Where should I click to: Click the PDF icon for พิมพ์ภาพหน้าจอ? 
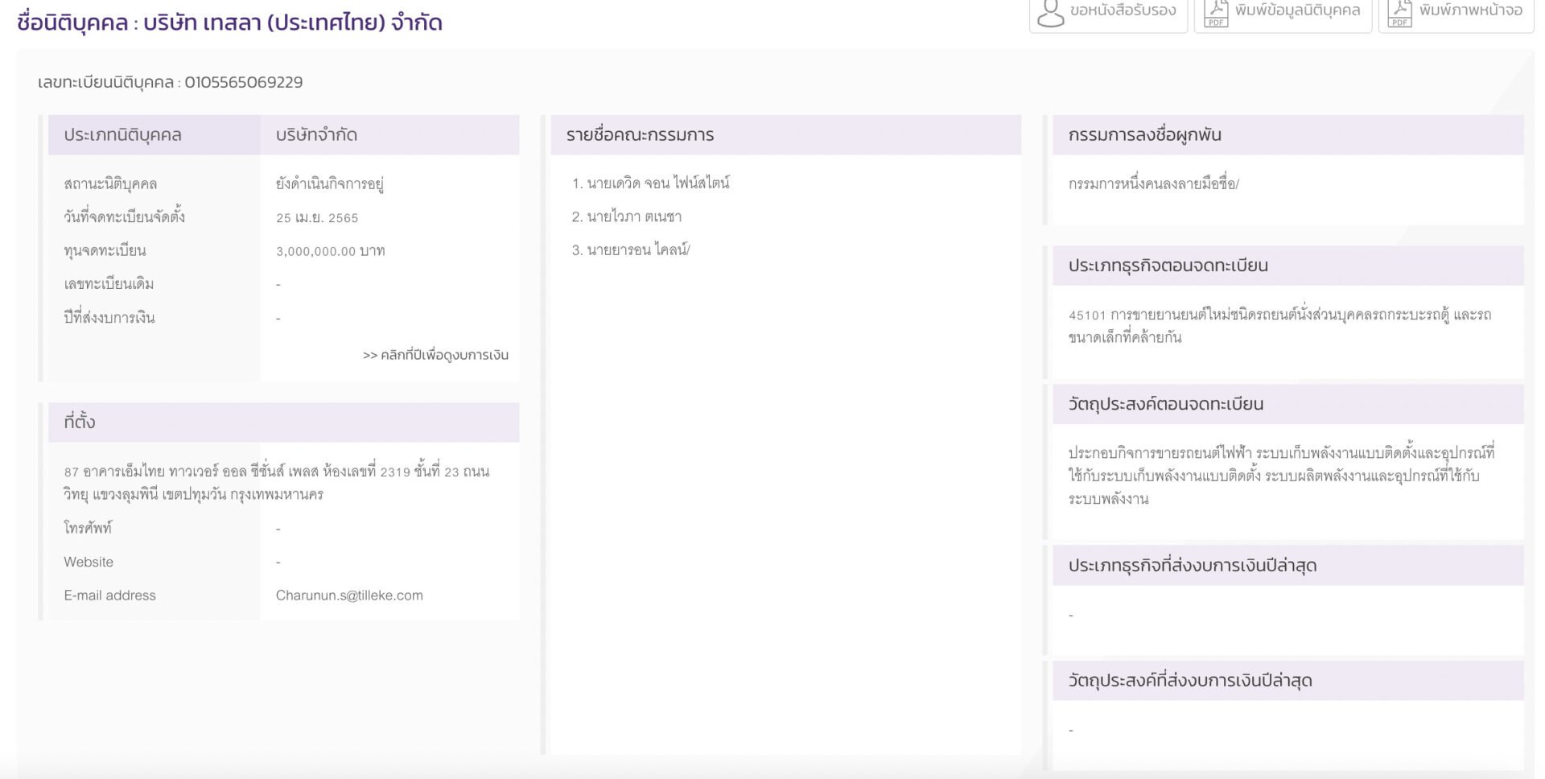coord(1399,12)
